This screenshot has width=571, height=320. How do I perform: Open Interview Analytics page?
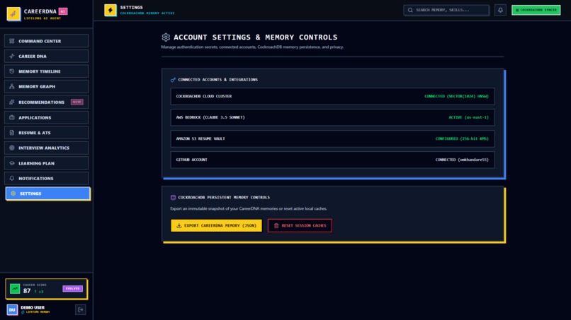pyautogui.click(x=46, y=148)
